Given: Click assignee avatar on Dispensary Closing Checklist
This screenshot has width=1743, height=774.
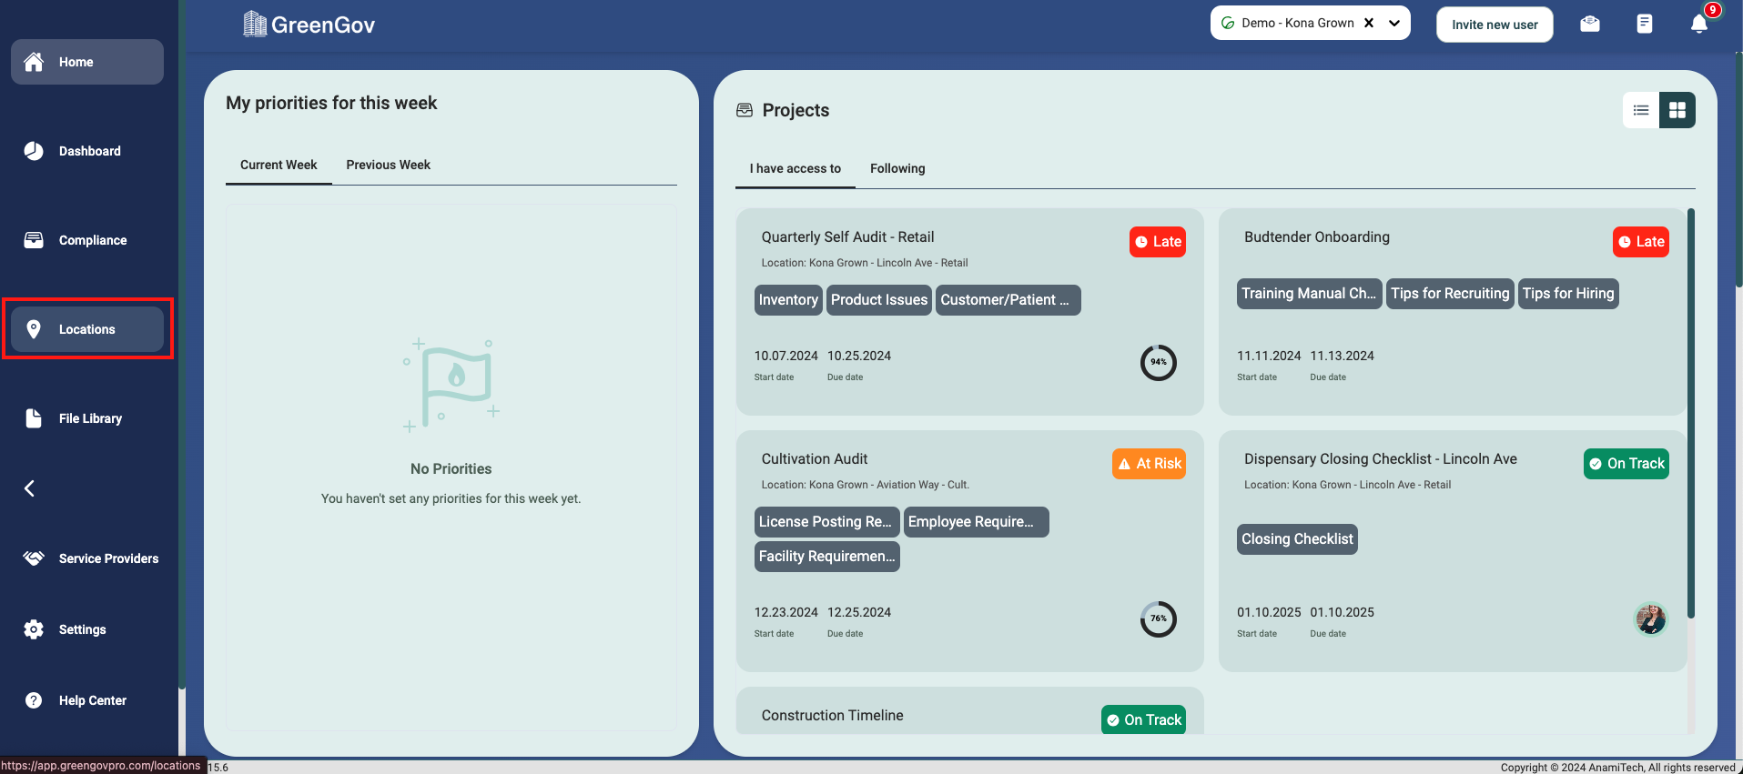Looking at the screenshot, I should 1650,618.
